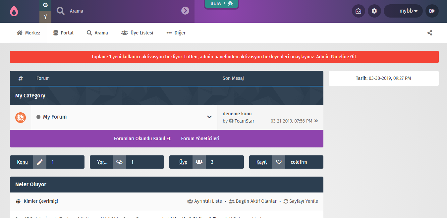This screenshot has width=447, height=218.
Task: Click the Admin Paneline Git link
Action: coord(336,57)
